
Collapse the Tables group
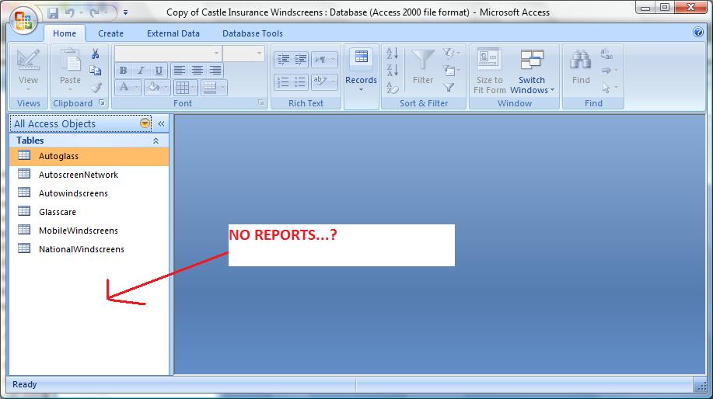point(156,141)
